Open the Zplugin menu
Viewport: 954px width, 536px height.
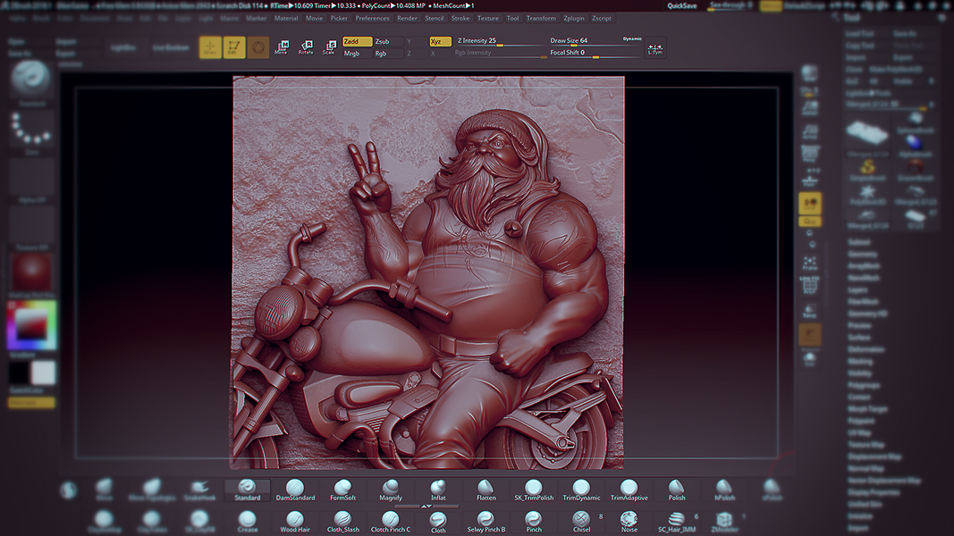pyautogui.click(x=573, y=18)
